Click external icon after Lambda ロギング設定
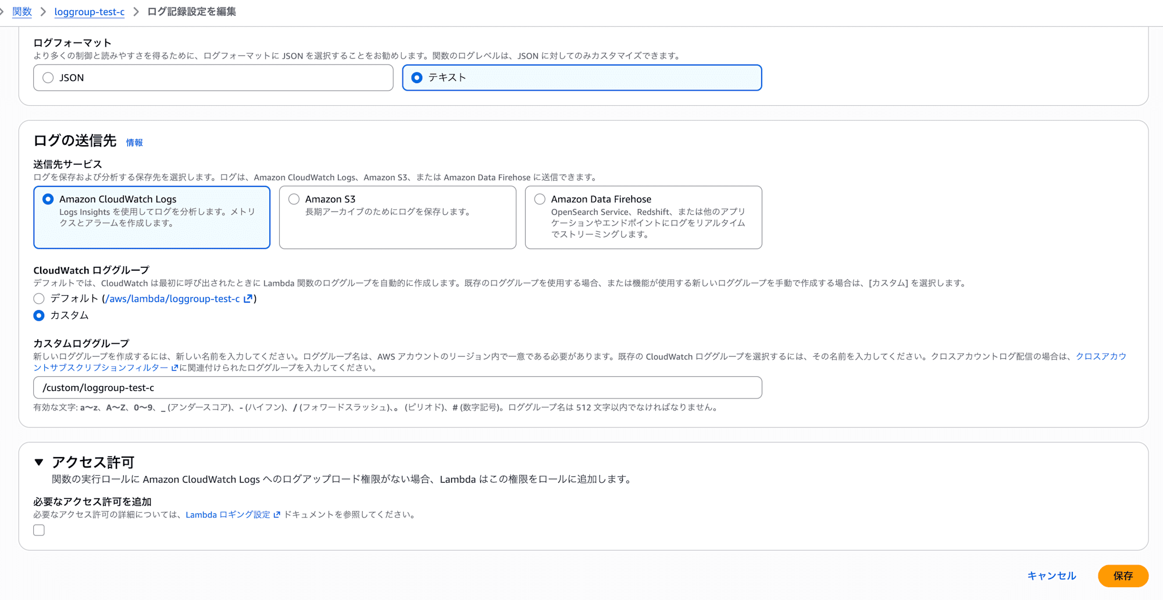The height and width of the screenshot is (600, 1163). [x=277, y=515]
